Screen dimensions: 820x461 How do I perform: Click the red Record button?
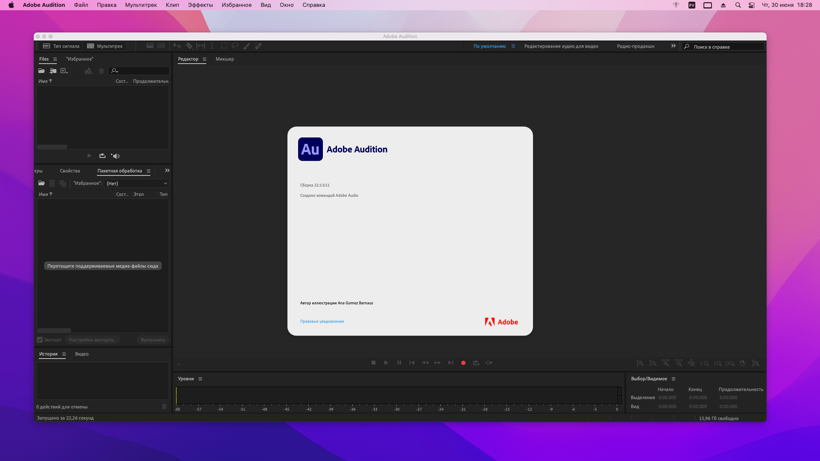point(463,363)
